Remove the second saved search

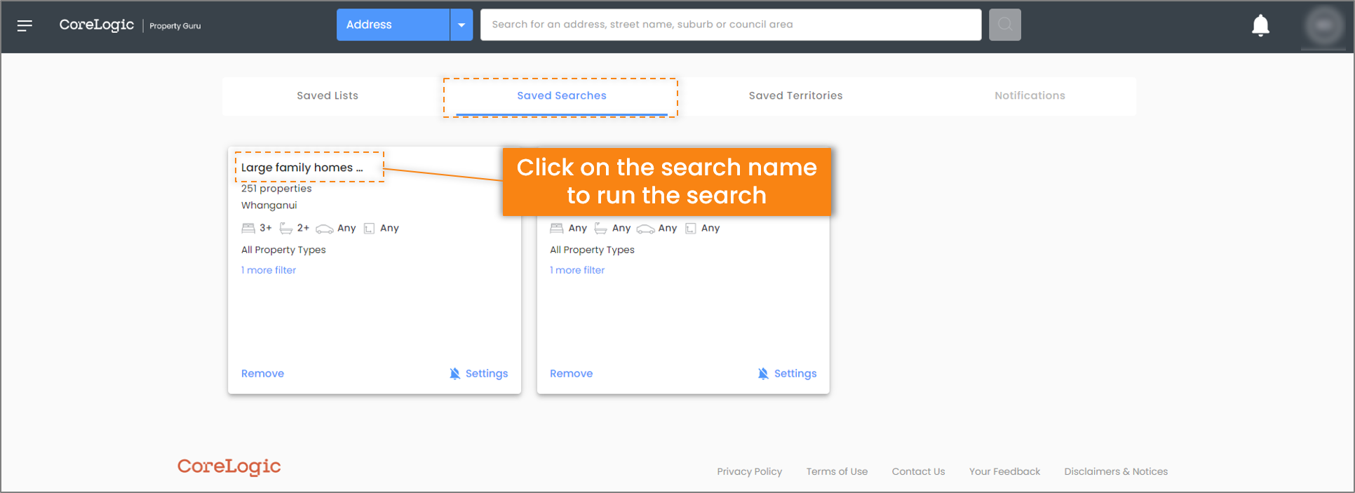click(x=571, y=374)
